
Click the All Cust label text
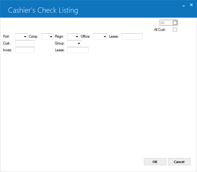[160, 30]
